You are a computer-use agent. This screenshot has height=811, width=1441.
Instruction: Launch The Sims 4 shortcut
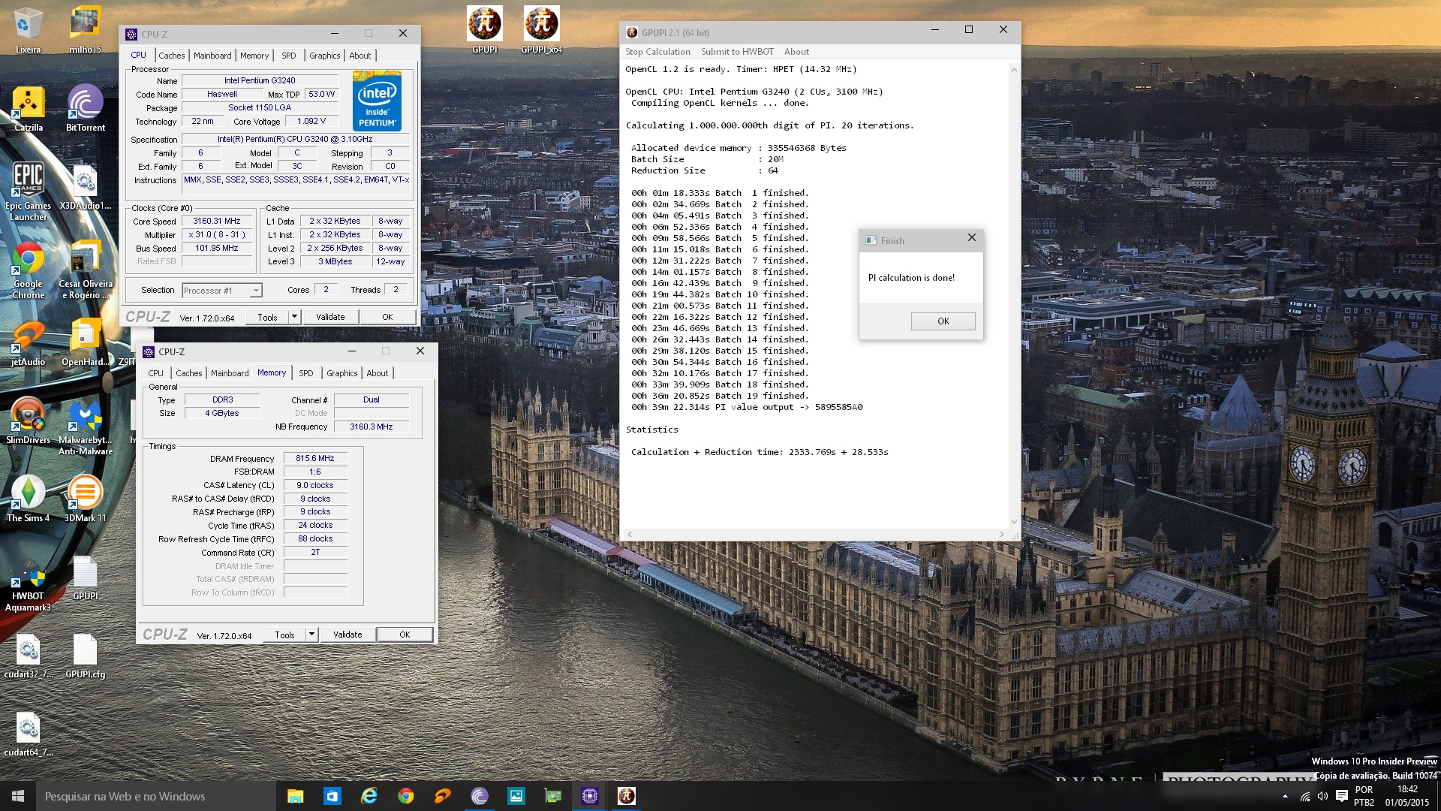coord(28,499)
